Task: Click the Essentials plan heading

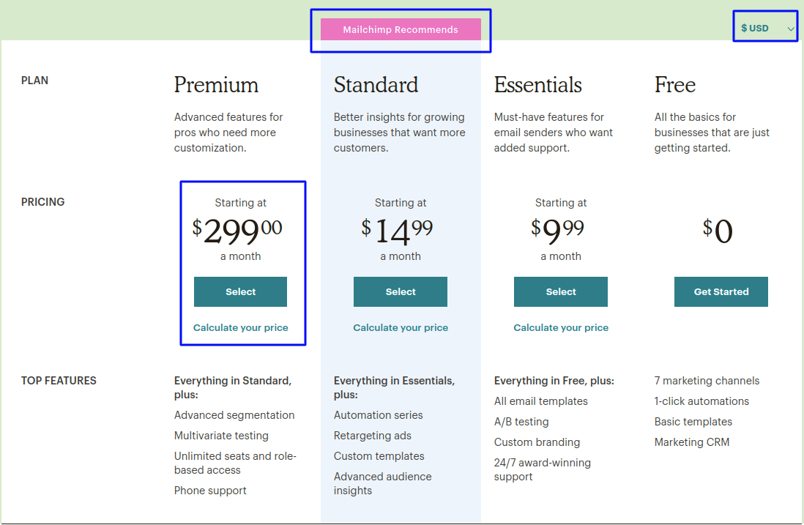Action: coord(537,86)
